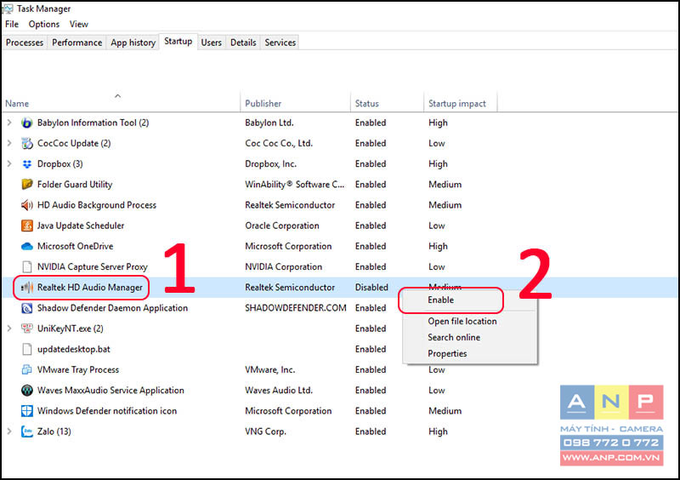The width and height of the screenshot is (680, 480).
Task: Switch to the Details tab
Action: pos(243,43)
